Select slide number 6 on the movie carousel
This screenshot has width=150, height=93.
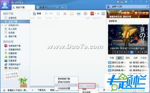click(132, 52)
